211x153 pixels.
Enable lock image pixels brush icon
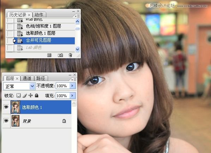(x=25, y=95)
